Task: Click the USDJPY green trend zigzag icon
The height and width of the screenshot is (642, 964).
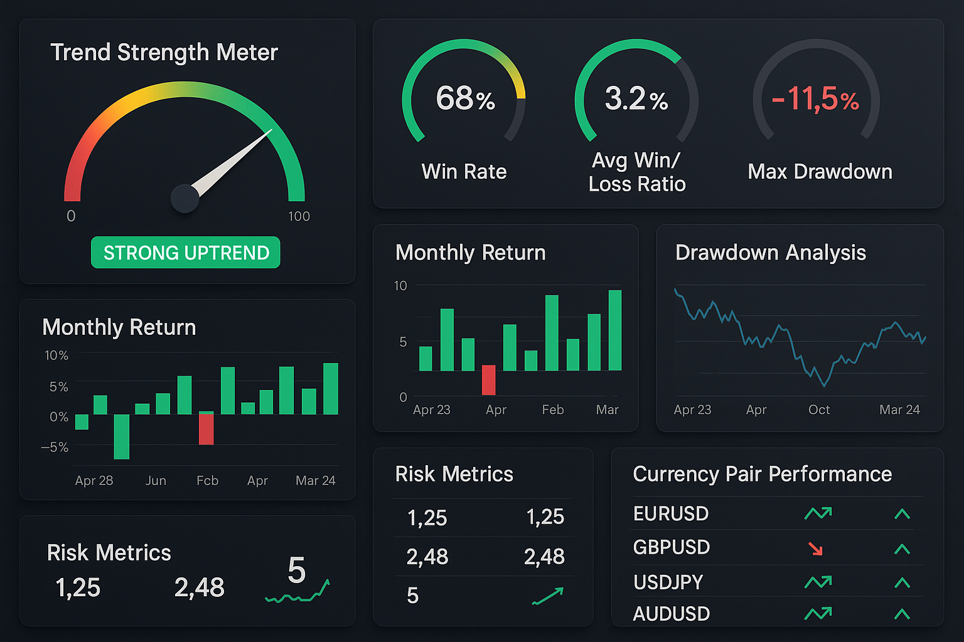Action: 818,582
